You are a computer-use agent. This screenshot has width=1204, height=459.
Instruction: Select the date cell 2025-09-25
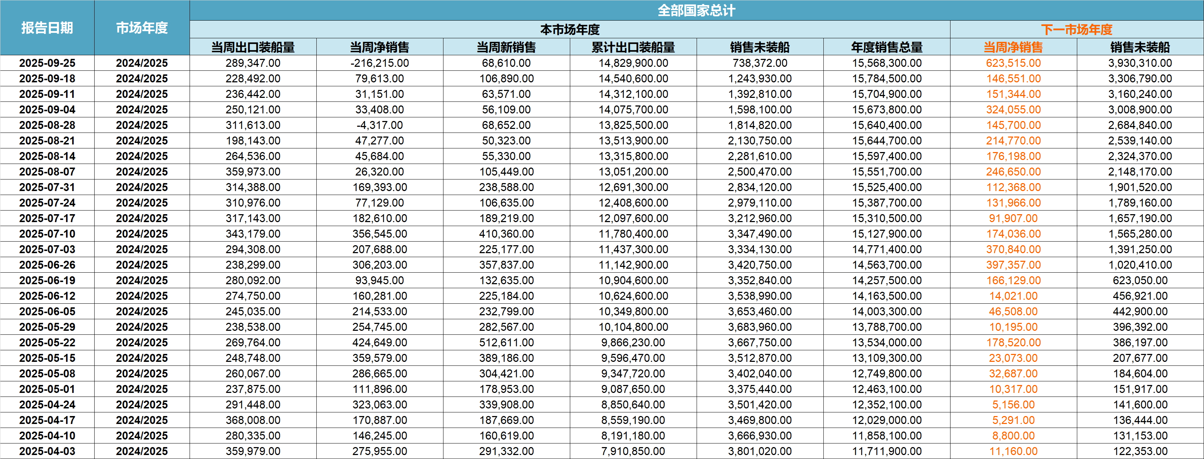coord(47,63)
